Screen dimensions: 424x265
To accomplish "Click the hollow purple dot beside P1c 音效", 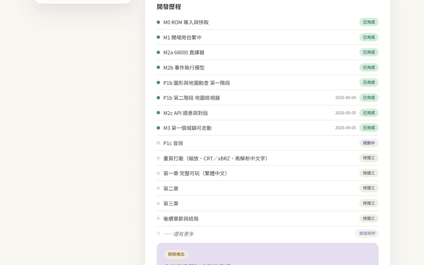I will [158, 143].
